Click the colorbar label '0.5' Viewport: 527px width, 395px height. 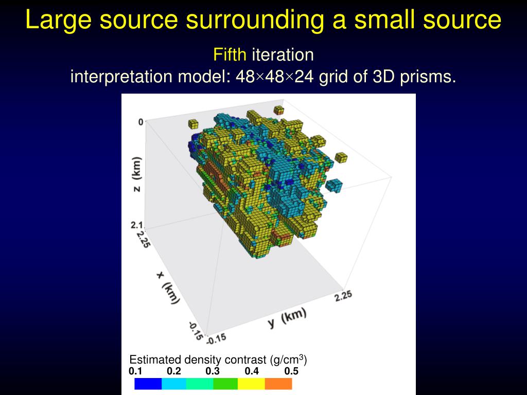(x=291, y=371)
